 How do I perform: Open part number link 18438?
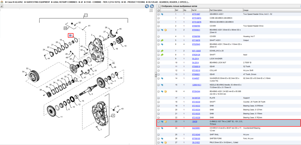pos(194,122)
